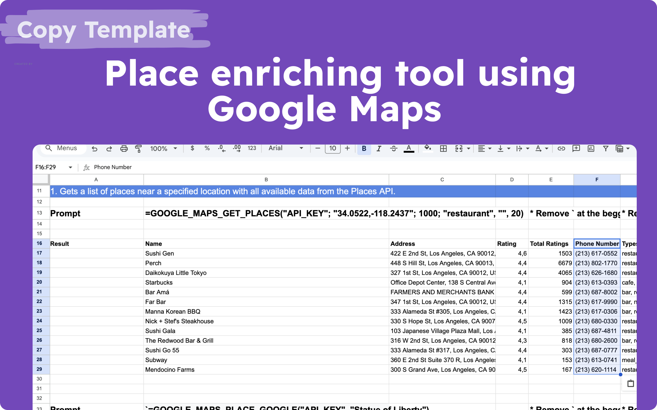The width and height of the screenshot is (657, 410).
Task: Select column F header
Action: 597,180
